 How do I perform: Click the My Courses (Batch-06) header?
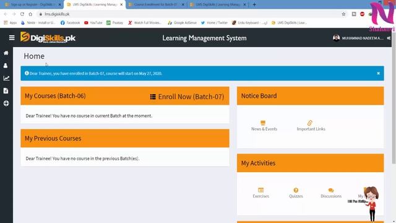click(x=55, y=96)
